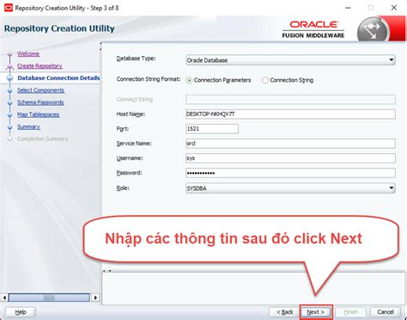Click the sidebar horizontal scrollbar thumb
Image resolution: width=407 pixels, height=320 pixels.
49,298
